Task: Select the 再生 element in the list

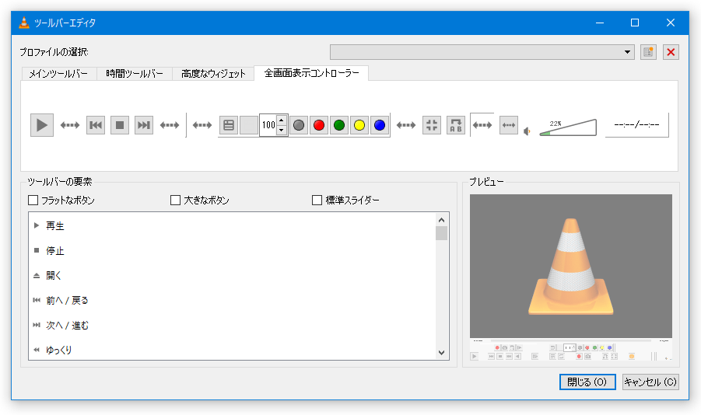Action: pyautogui.click(x=232, y=226)
